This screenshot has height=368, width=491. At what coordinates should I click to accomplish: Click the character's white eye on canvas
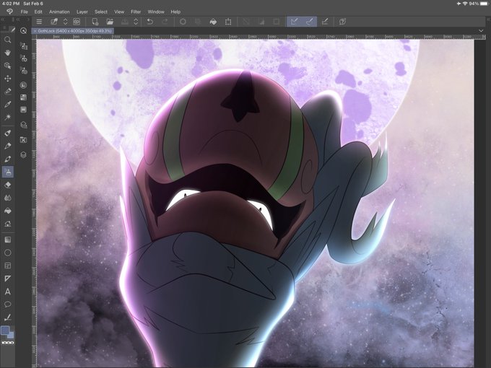pyautogui.click(x=183, y=198)
